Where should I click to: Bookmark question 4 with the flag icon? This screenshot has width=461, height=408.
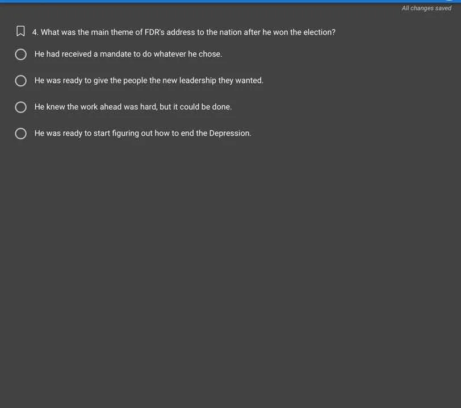point(20,31)
